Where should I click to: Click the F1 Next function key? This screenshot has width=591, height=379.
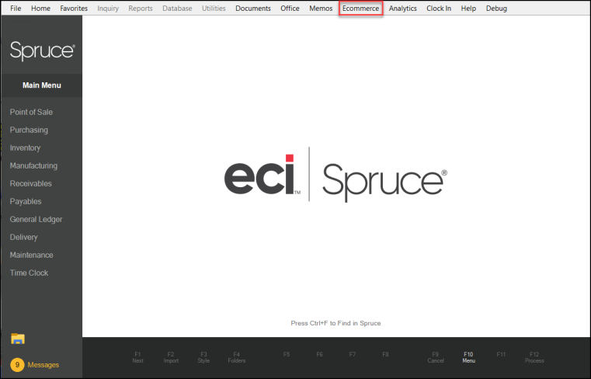(137, 357)
